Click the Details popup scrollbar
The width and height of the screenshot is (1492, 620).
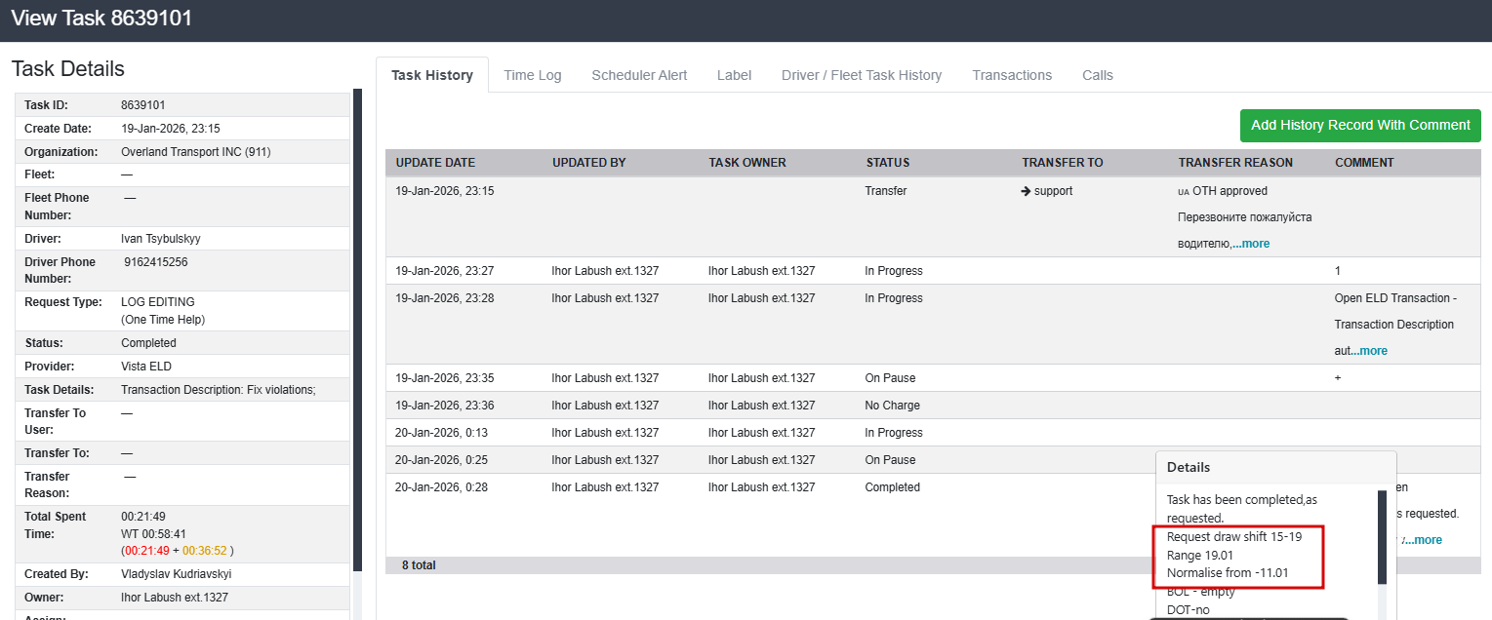[x=1381, y=536]
